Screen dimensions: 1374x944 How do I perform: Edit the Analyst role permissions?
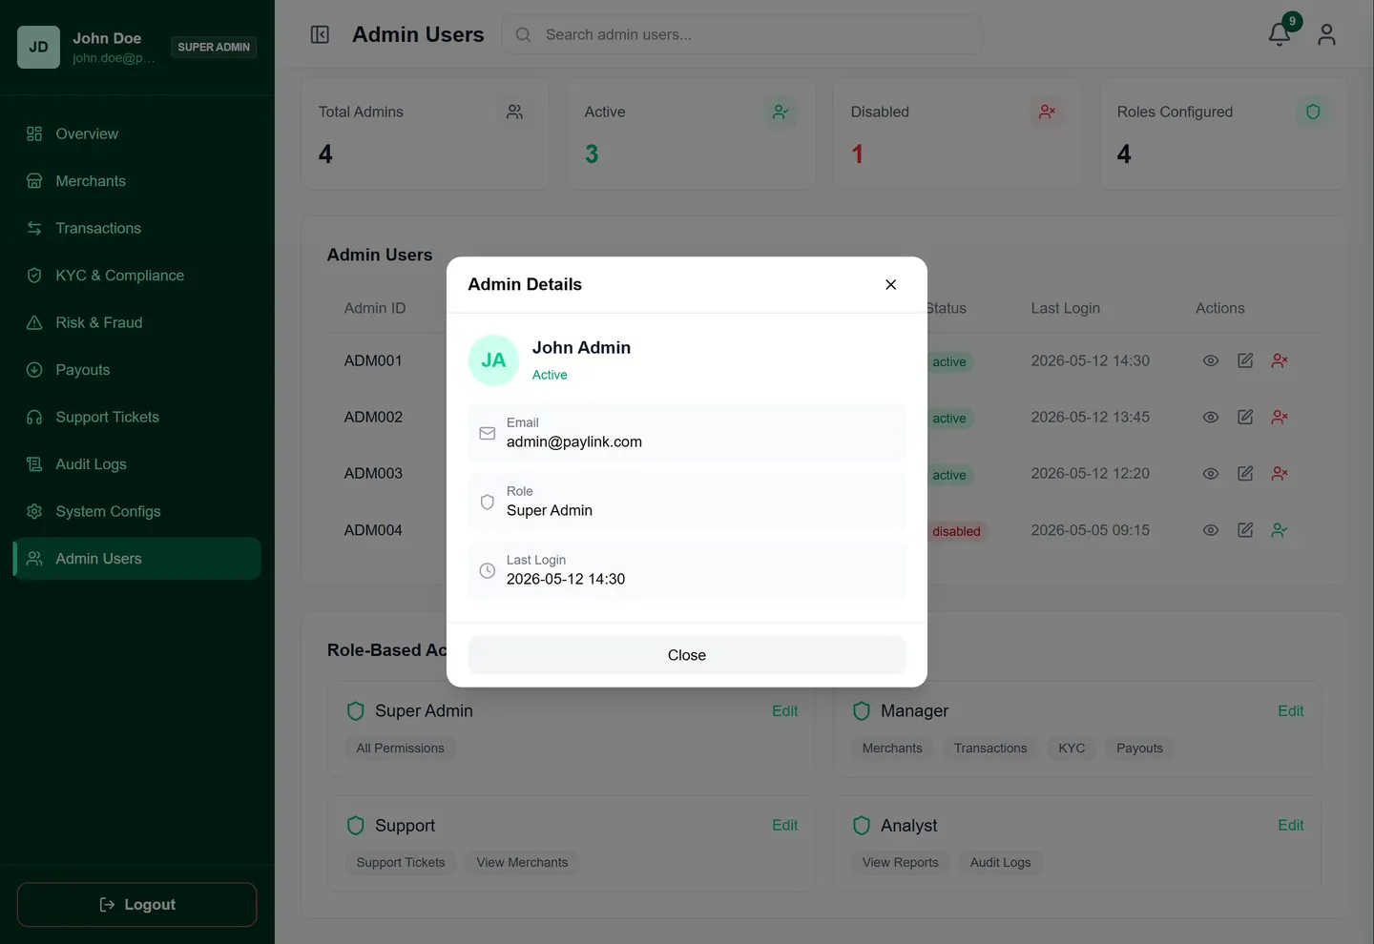1290,826
